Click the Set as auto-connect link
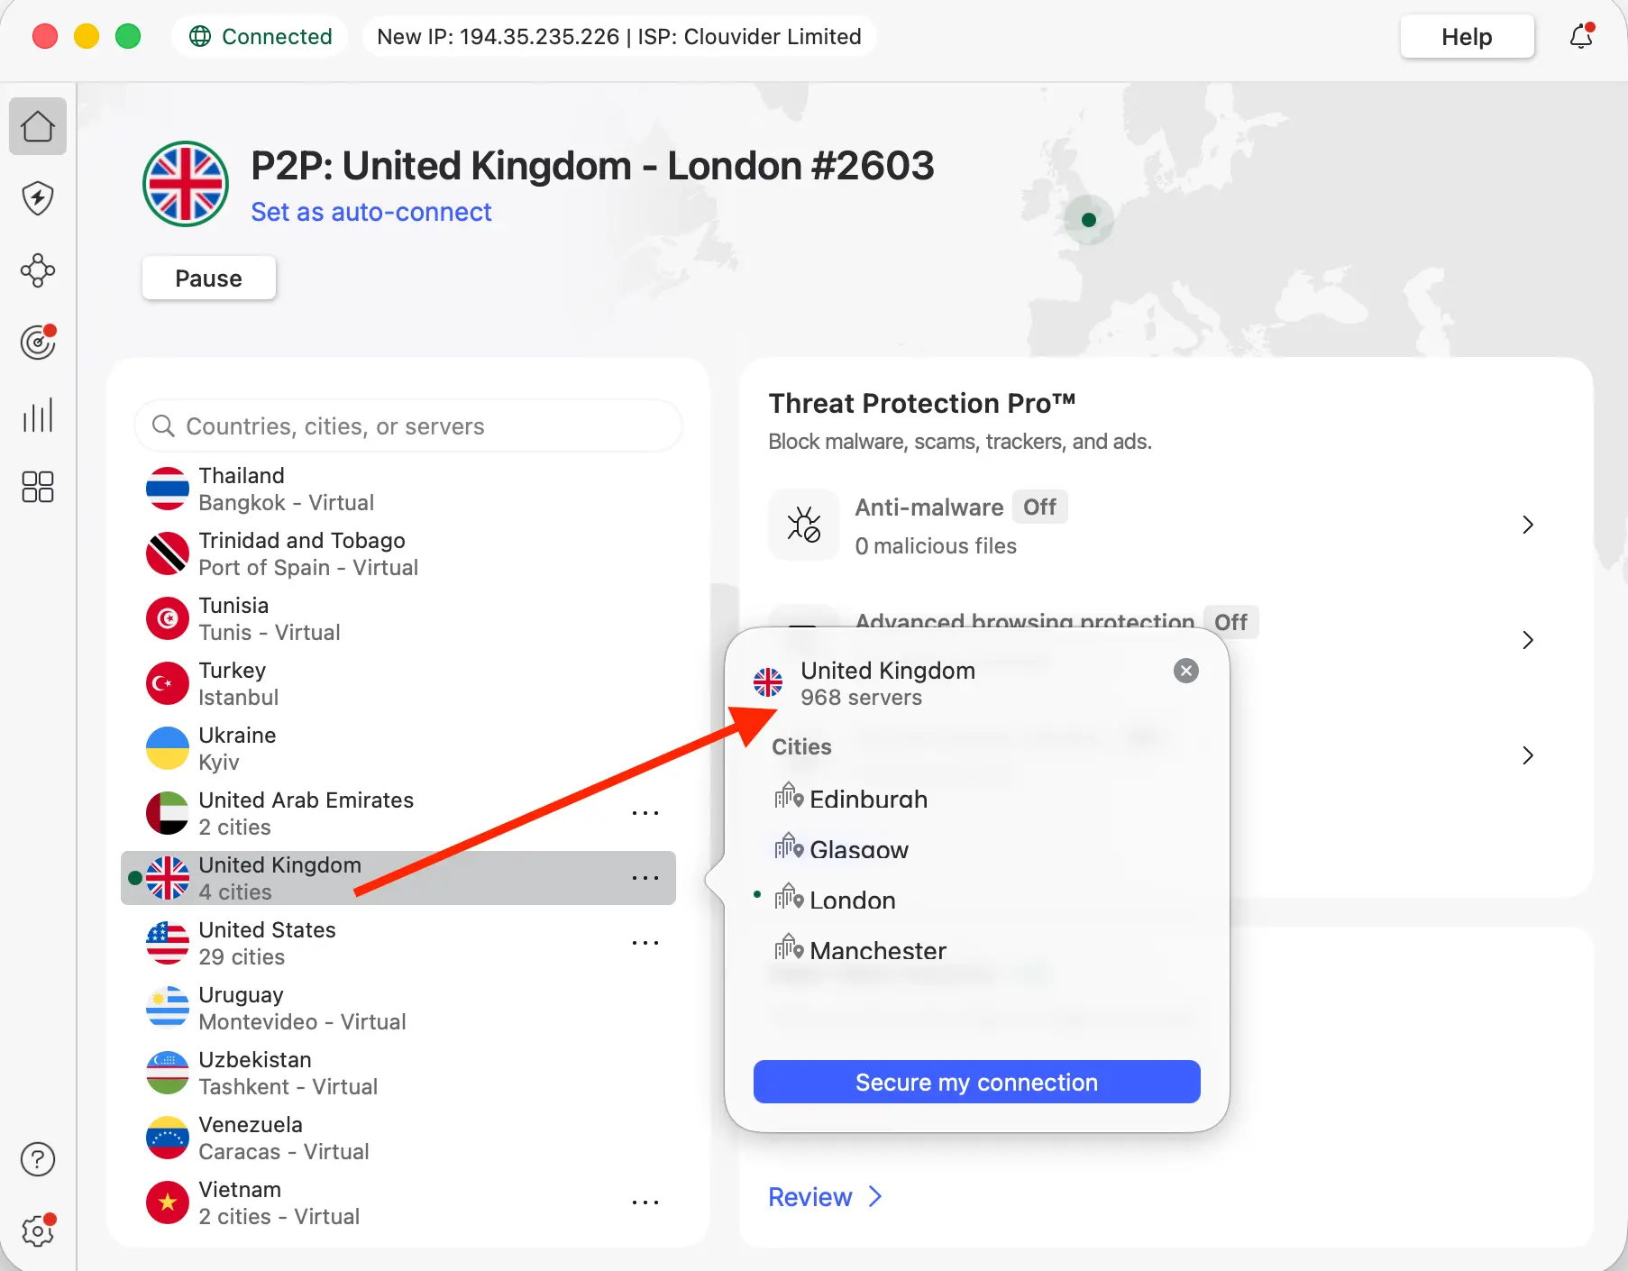Screen dimensions: 1628x1271 coord(371,212)
